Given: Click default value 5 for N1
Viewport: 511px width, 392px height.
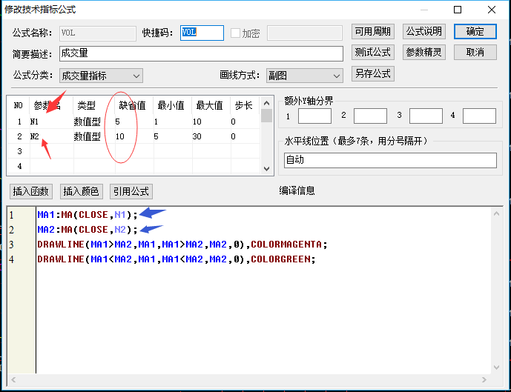Looking at the screenshot, I should pos(134,122).
